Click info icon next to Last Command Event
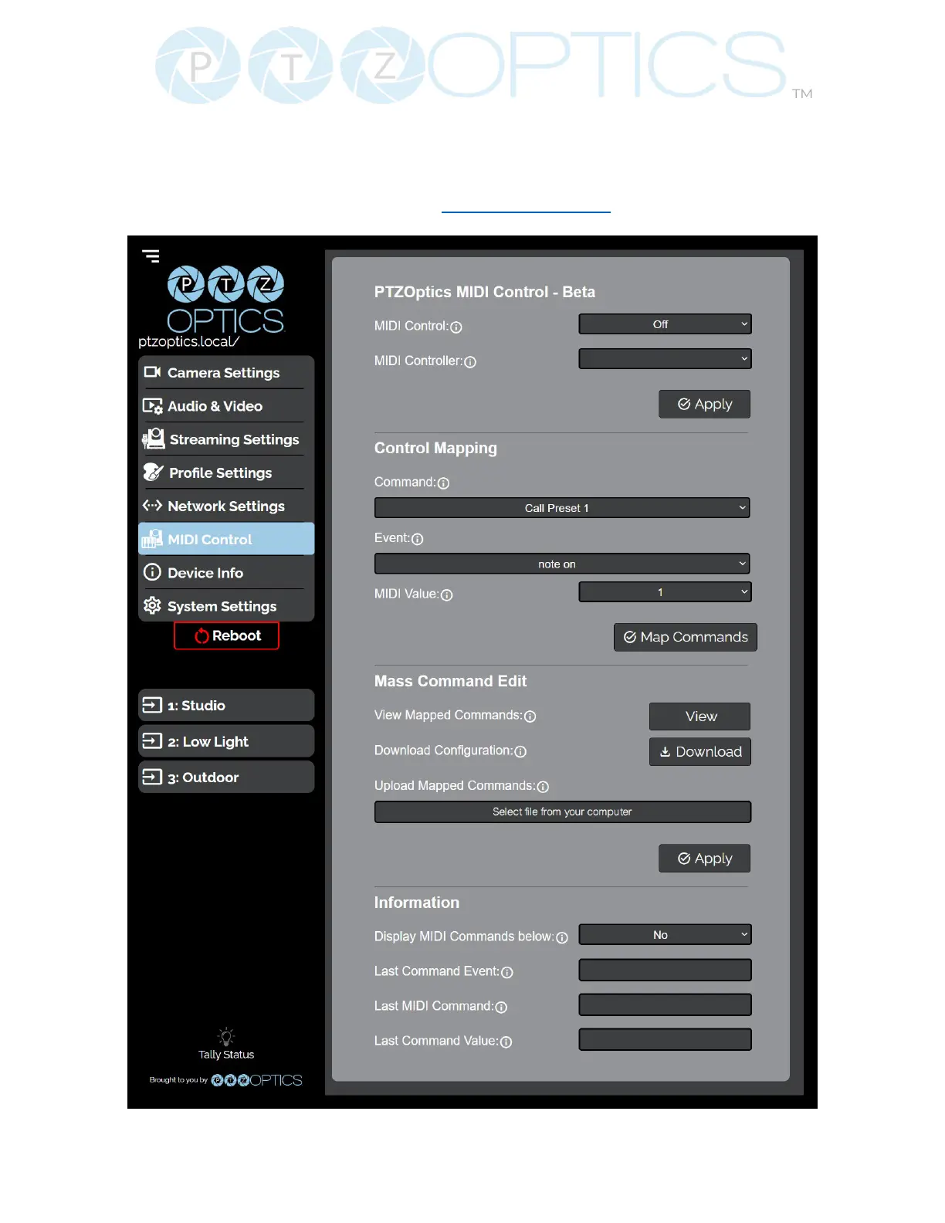The image size is (945, 1223). [x=507, y=973]
